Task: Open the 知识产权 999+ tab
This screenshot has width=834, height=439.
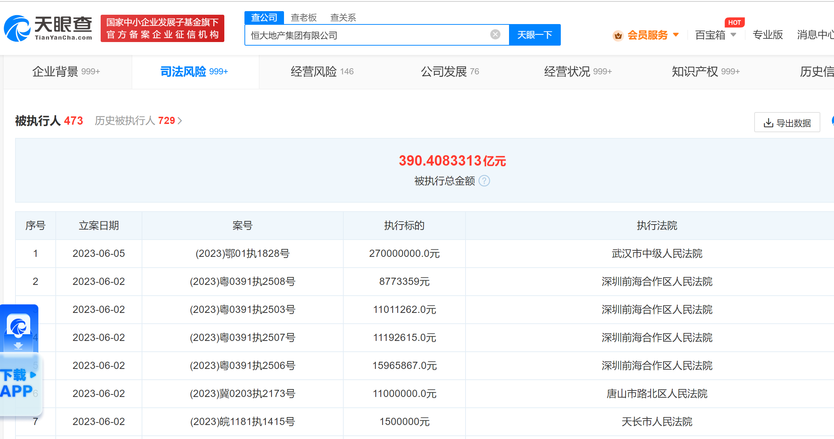Action: [x=705, y=71]
